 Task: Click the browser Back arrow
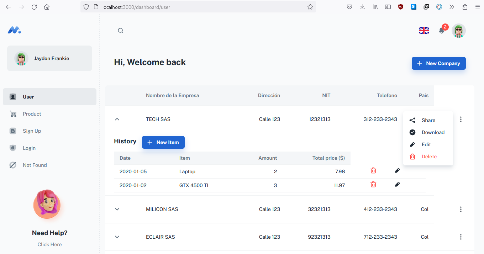click(9, 7)
